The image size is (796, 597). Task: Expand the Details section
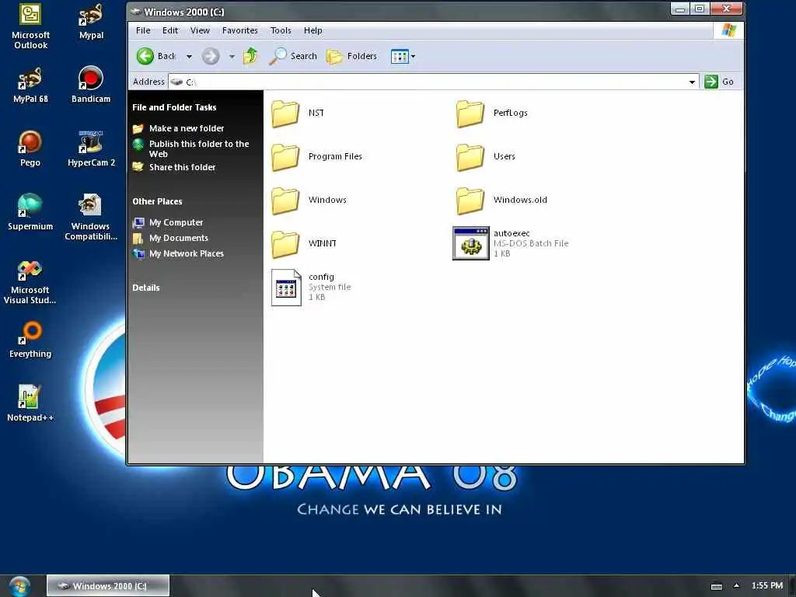click(145, 288)
